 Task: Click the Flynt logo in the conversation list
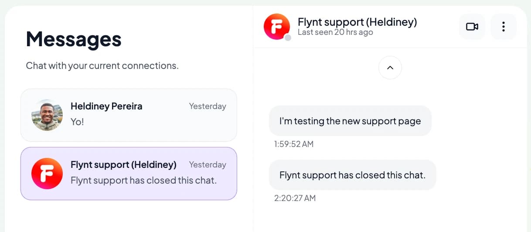[47, 174]
